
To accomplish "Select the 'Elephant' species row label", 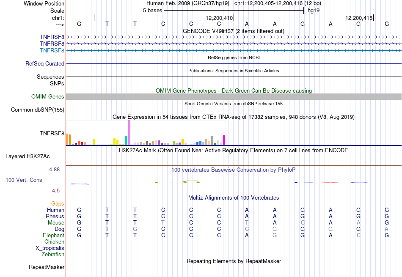I will pos(54,235).
